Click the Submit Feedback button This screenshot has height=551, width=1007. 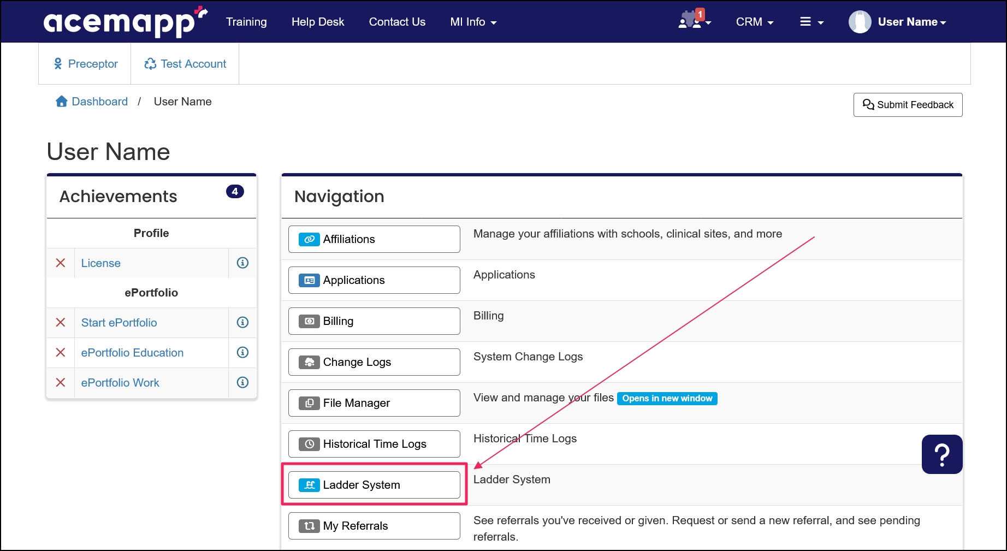[x=907, y=104]
